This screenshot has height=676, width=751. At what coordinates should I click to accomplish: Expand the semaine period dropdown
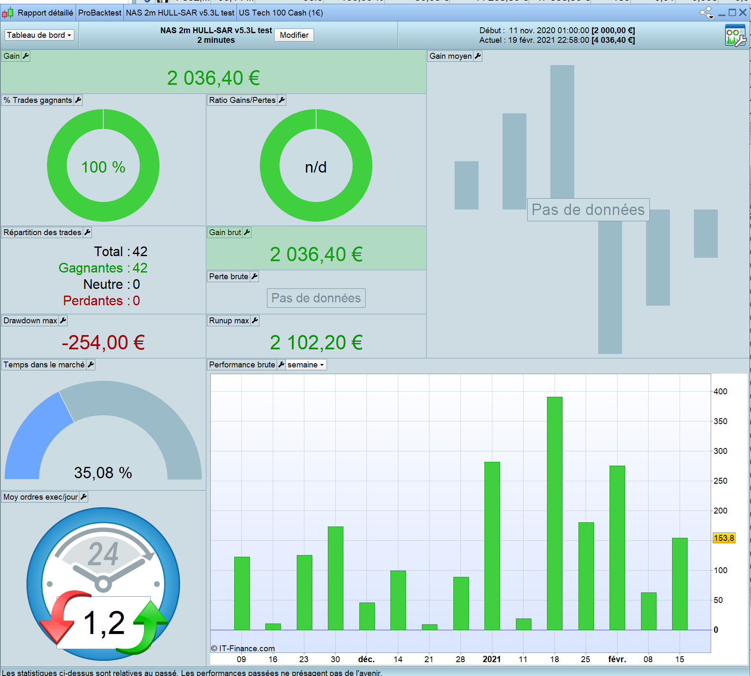tap(306, 364)
